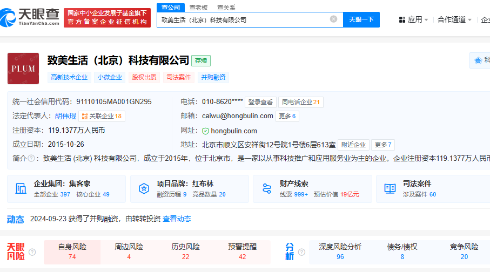Viewport: 490px width, 272px height.
Task: Select the 自身风险 74 tab
Action: click(72, 252)
